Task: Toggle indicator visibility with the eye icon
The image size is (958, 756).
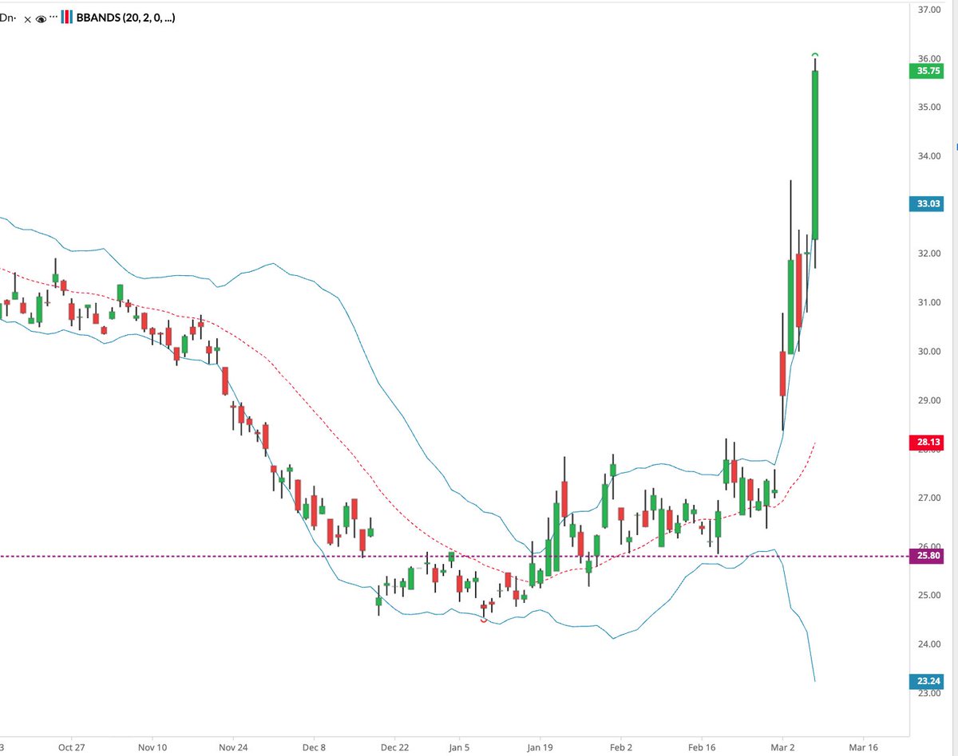Action: point(42,18)
